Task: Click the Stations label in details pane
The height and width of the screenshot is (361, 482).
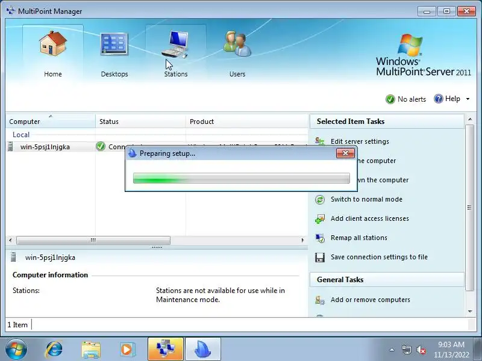Action: tap(26, 291)
